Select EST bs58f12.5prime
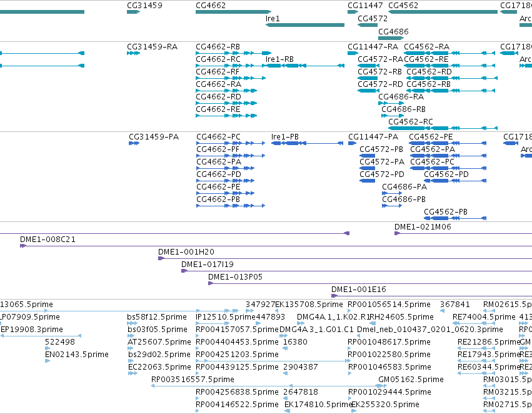Viewport: 532px width, 414px height. coord(157,317)
